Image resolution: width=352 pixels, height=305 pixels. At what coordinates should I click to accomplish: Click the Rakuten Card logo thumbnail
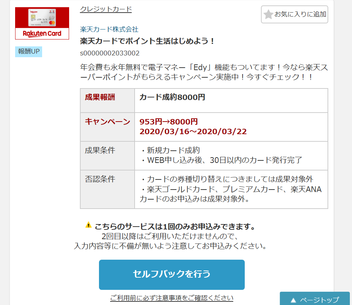coord(42,23)
